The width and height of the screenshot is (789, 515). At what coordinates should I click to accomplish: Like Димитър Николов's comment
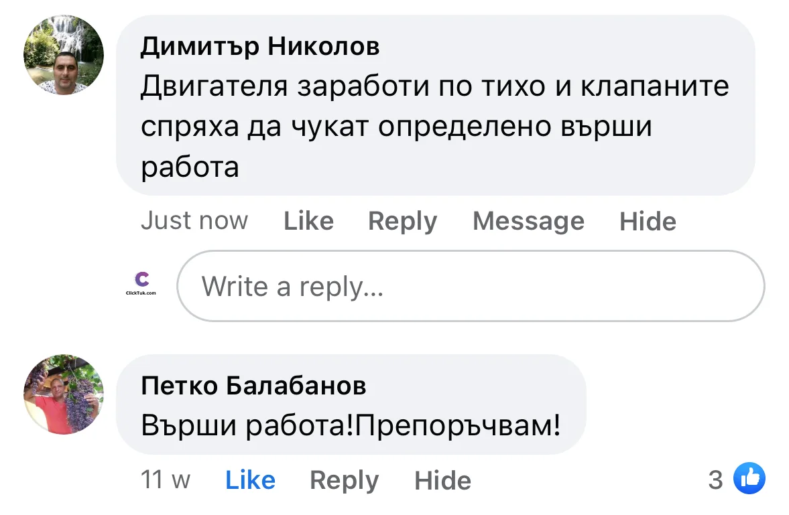[x=308, y=221]
